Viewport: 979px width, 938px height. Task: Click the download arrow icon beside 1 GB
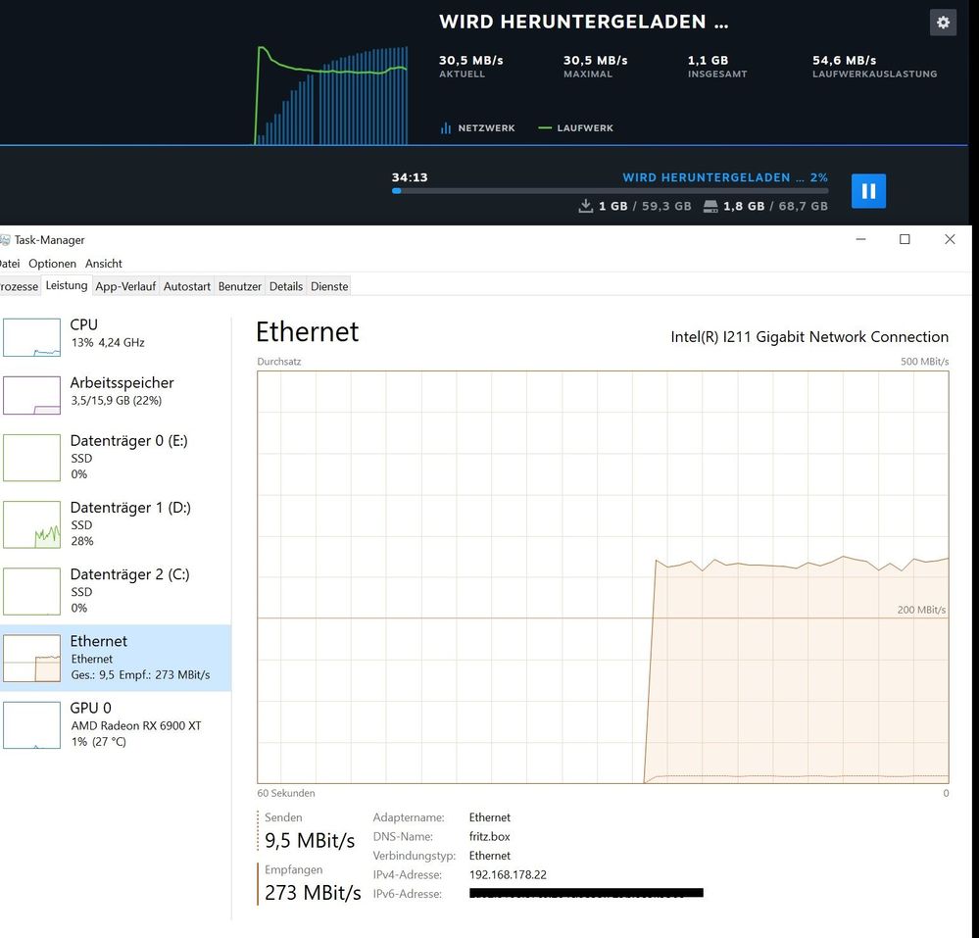(x=586, y=206)
